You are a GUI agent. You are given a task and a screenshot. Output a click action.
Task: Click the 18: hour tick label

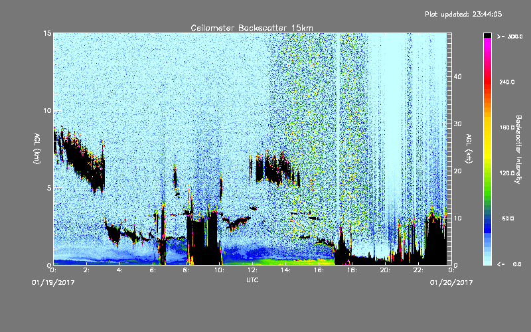click(x=352, y=270)
